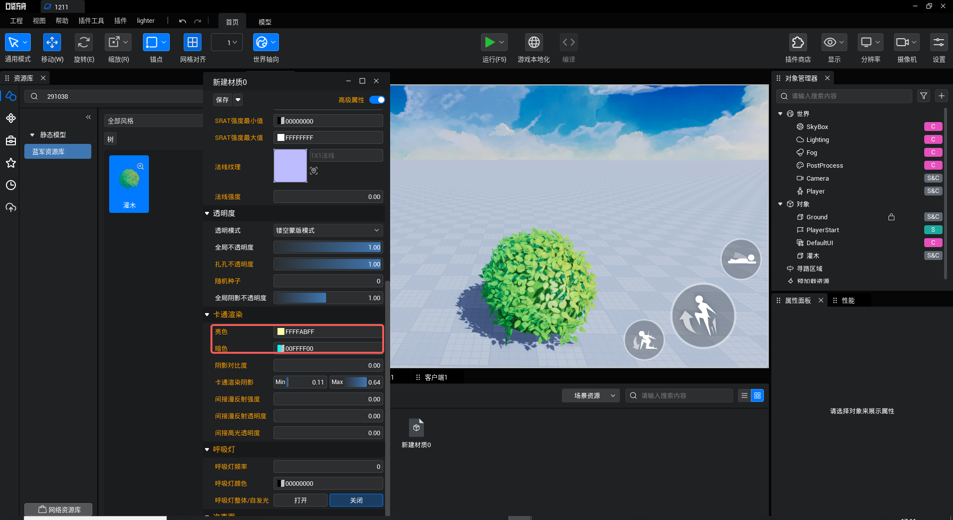Image resolution: width=953 pixels, height=520 pixels.
Task: Collapse the 呼吸灯 section
Action: [x=207, y=450]
